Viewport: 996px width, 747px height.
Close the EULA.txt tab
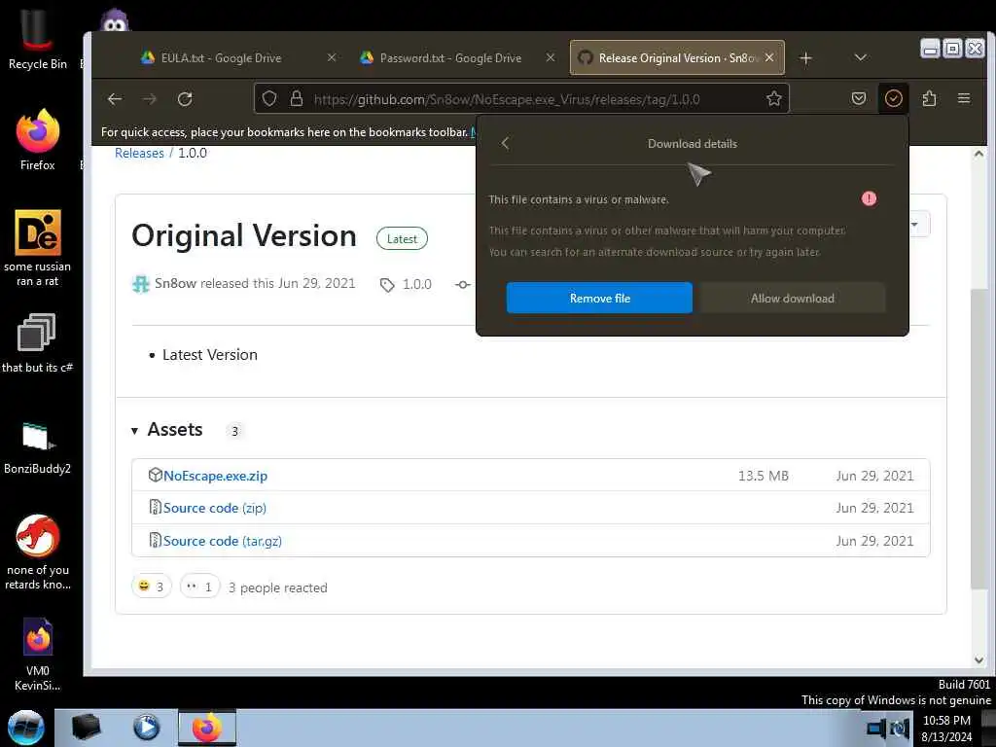[332, 57]
